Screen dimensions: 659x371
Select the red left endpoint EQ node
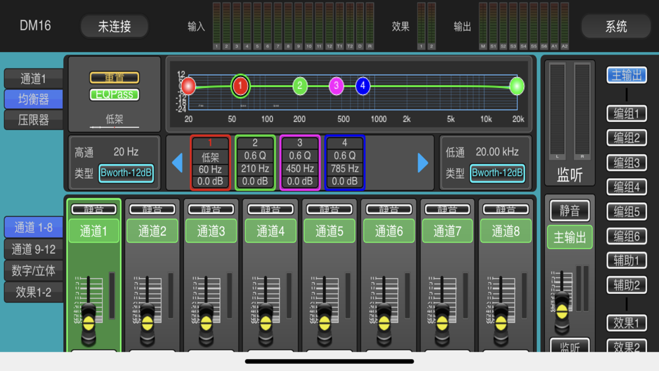(188, 86)
